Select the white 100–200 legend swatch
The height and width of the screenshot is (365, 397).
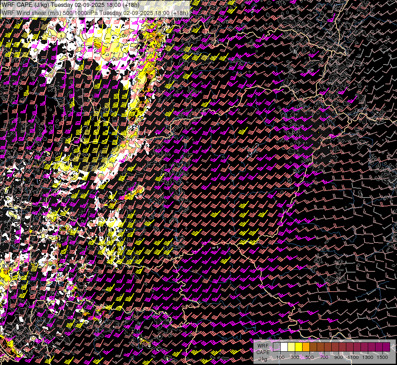click(284, 347)
